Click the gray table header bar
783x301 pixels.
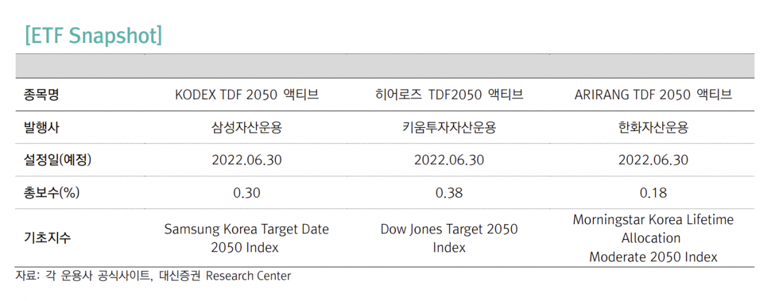tap(384, 66)
